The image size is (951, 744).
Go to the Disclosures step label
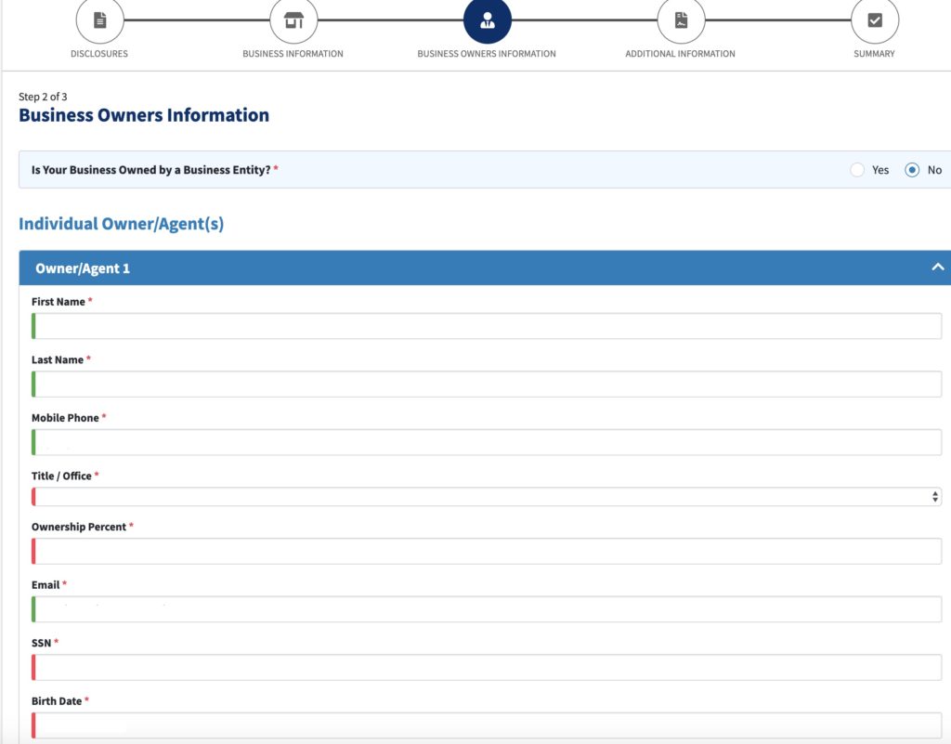coord(99,54)
